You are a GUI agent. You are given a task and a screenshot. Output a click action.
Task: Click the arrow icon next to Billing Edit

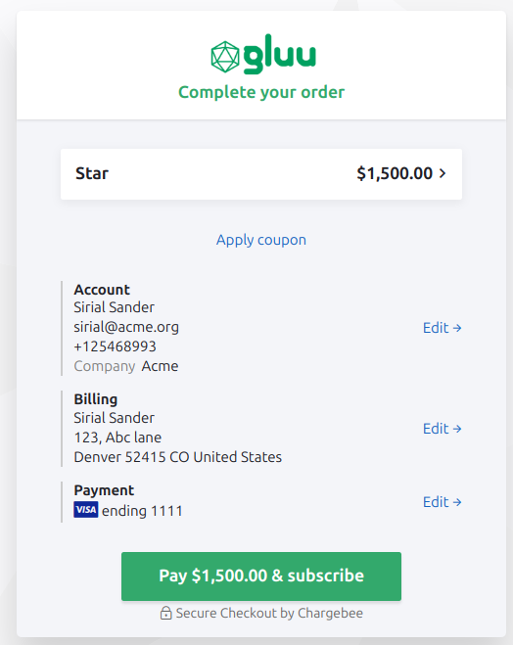pyautogui.click(x=457, y=429)
